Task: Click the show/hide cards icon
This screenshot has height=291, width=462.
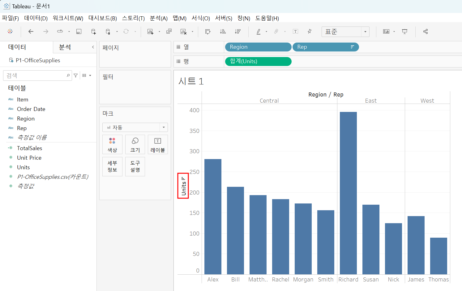Action: (386, 31)
